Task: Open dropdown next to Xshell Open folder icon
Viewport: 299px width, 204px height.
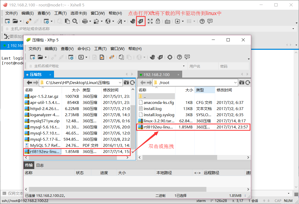Action: click(20, 21)
